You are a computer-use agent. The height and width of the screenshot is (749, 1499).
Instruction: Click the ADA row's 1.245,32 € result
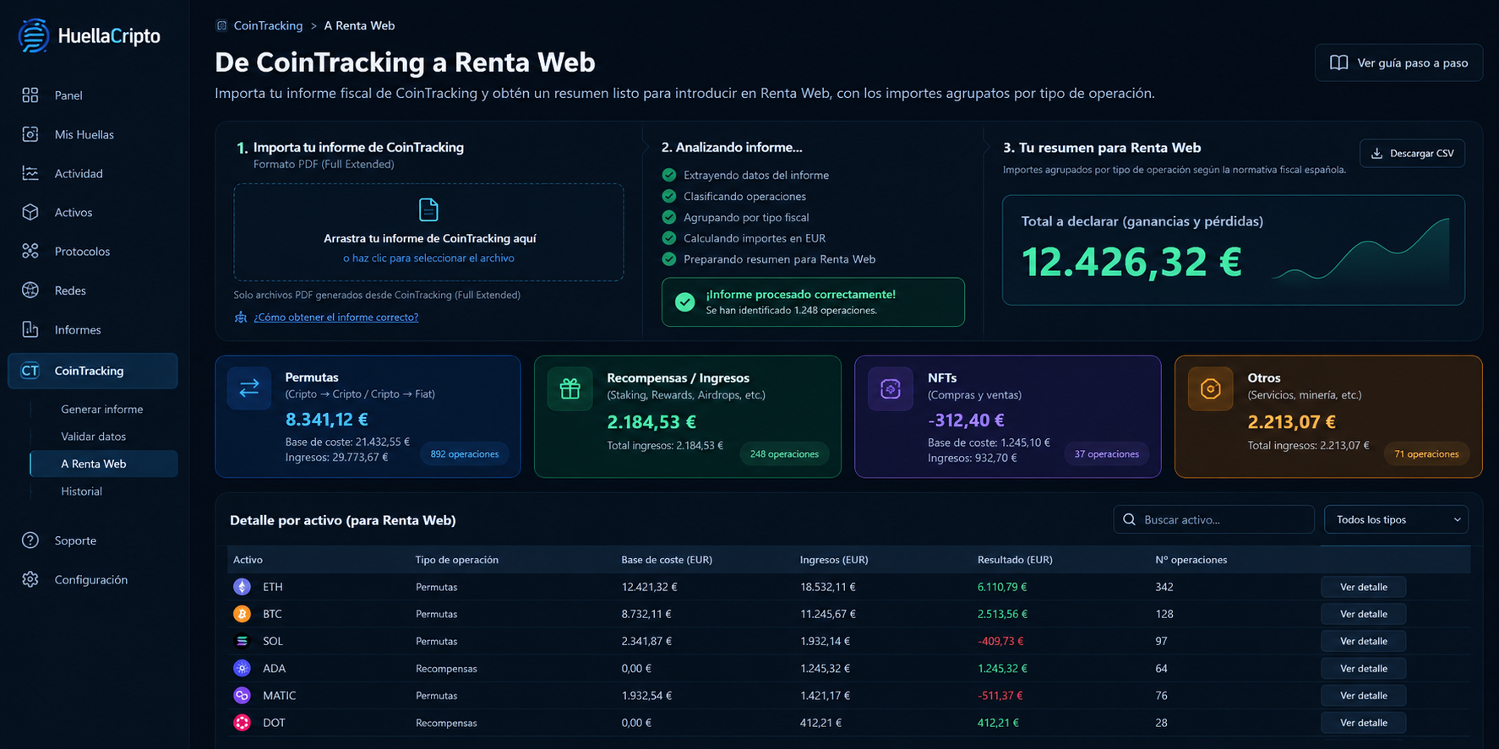(x=1002, y=669)
